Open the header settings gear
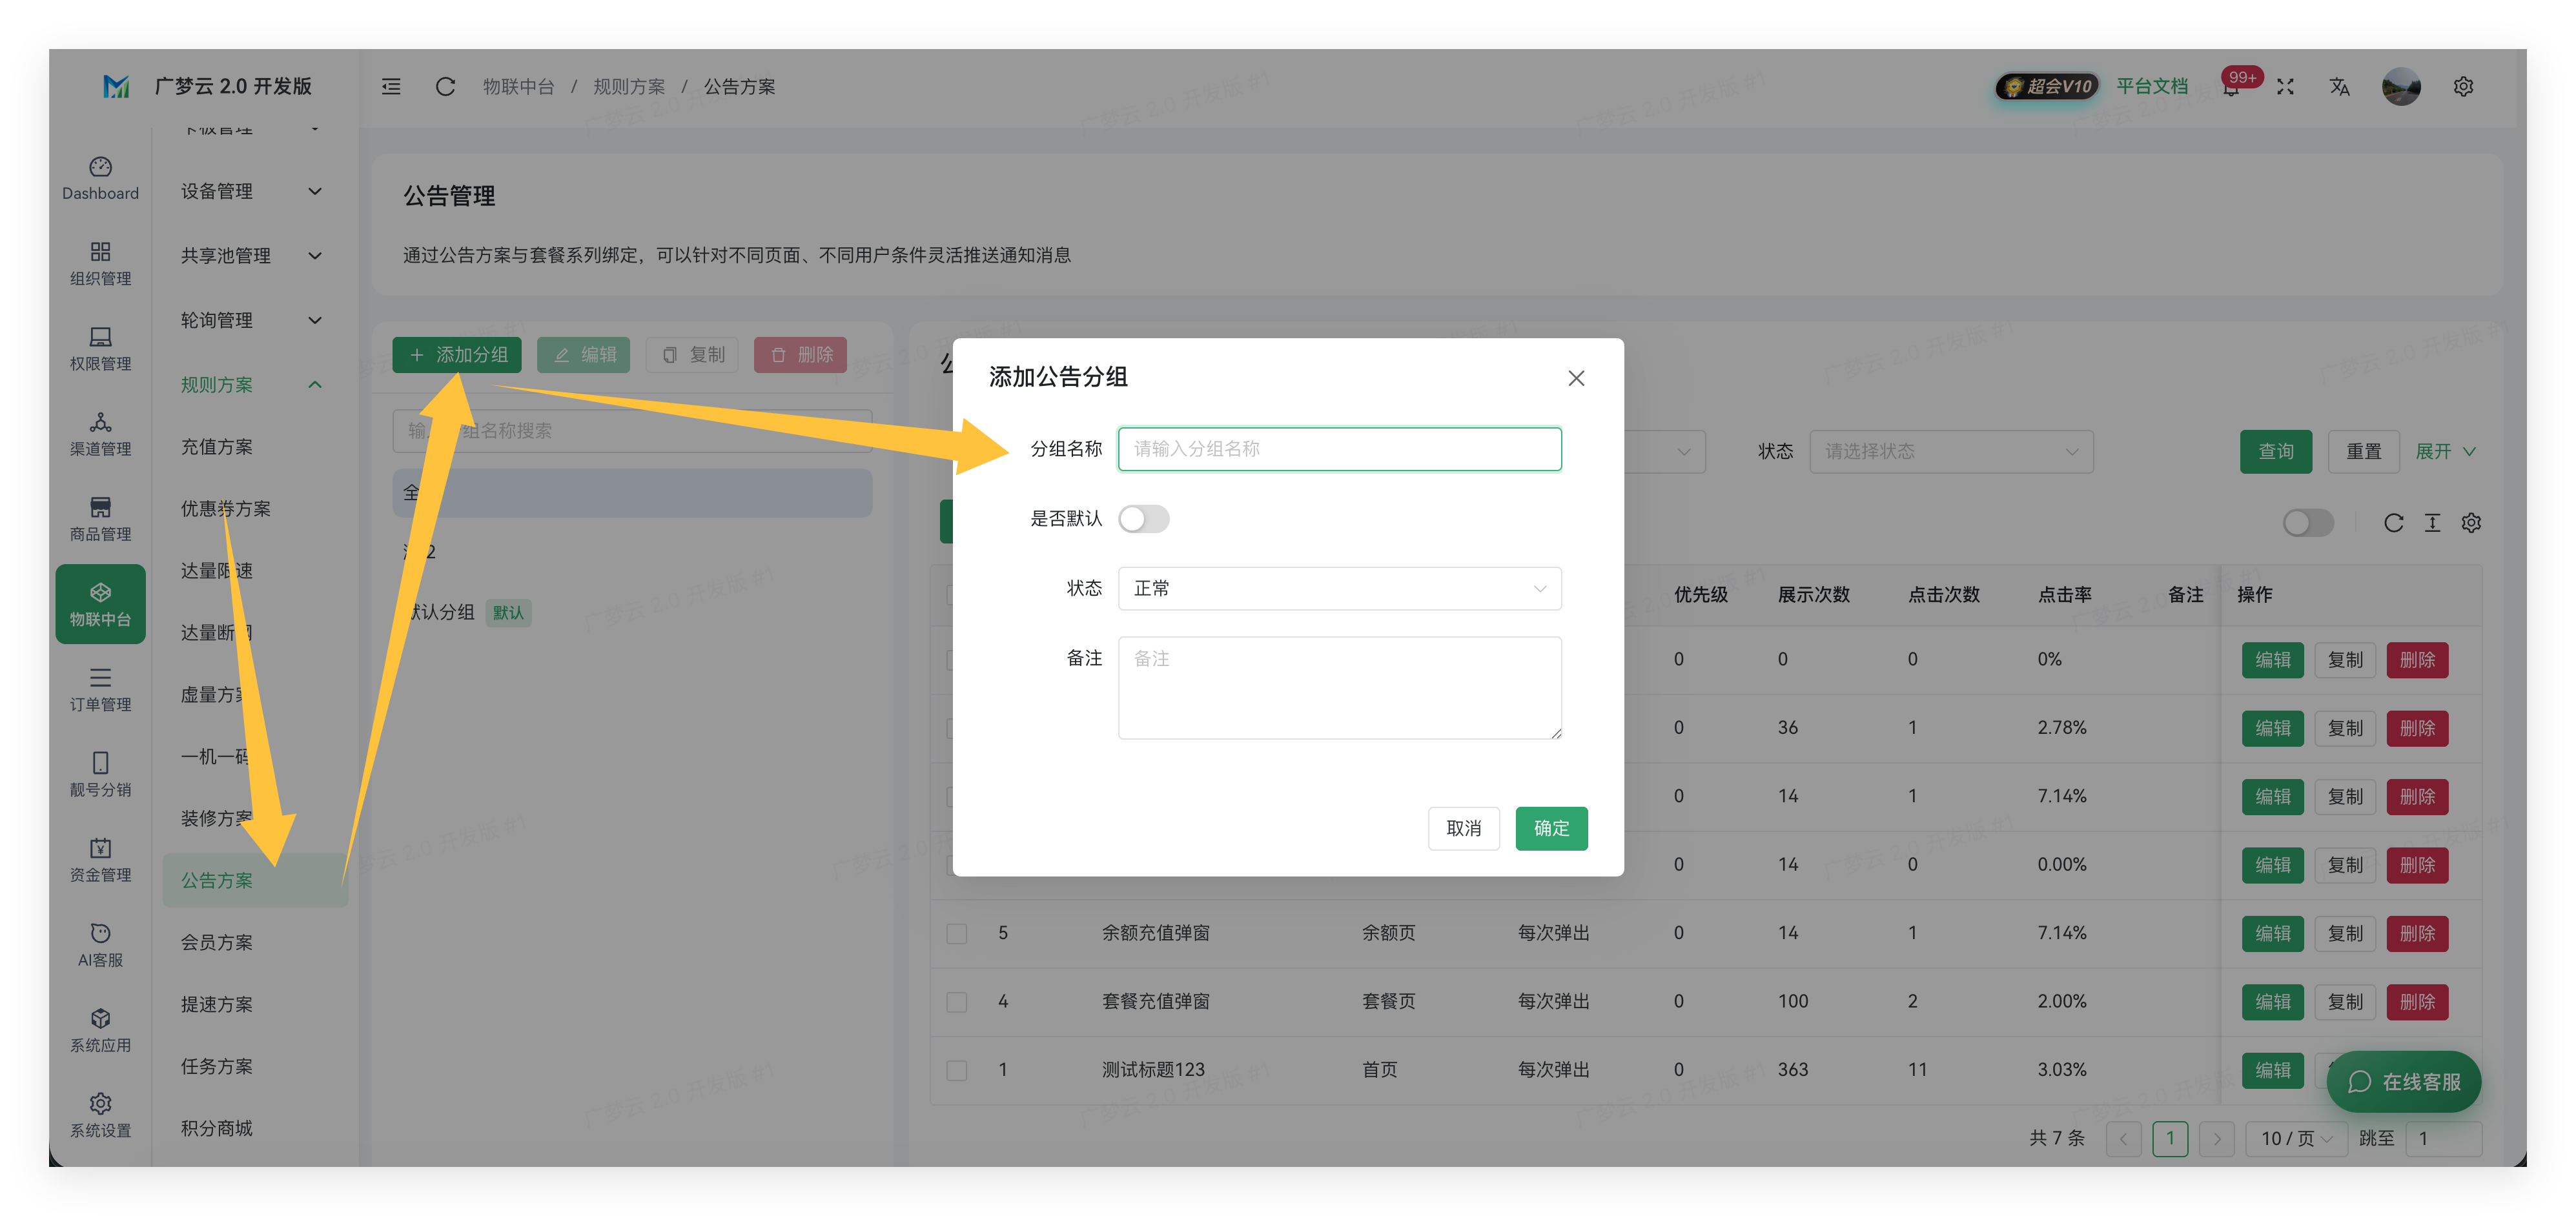The width and height of the screenshot is (2576, 1216). pos(2463,87)
